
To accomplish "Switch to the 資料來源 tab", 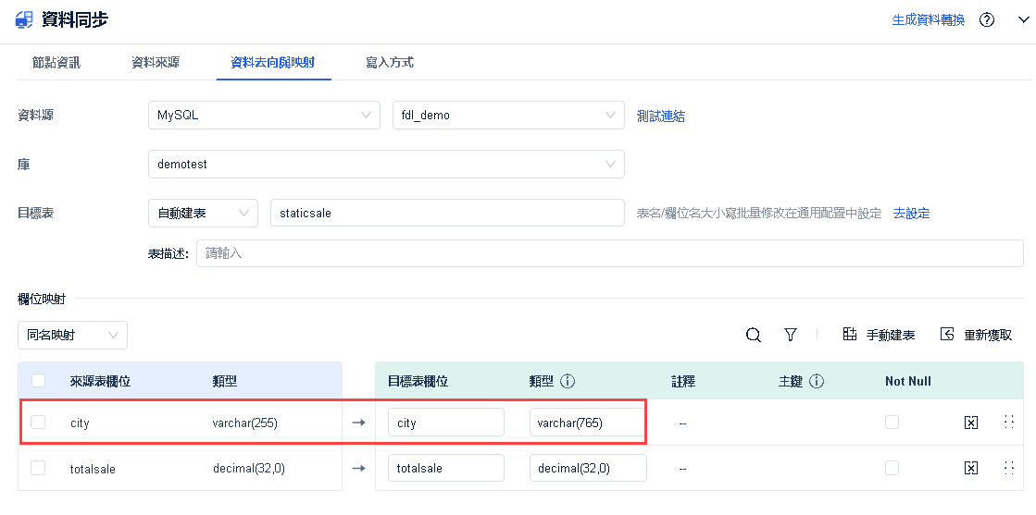I will tap(156, 63).
